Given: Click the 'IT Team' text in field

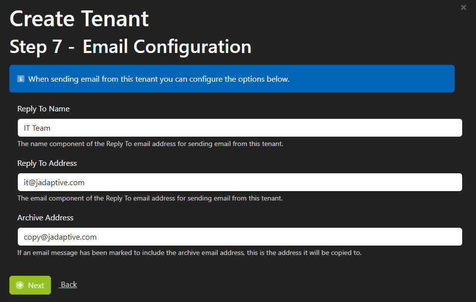Looking at the screenshot, I should coord(37,128).
